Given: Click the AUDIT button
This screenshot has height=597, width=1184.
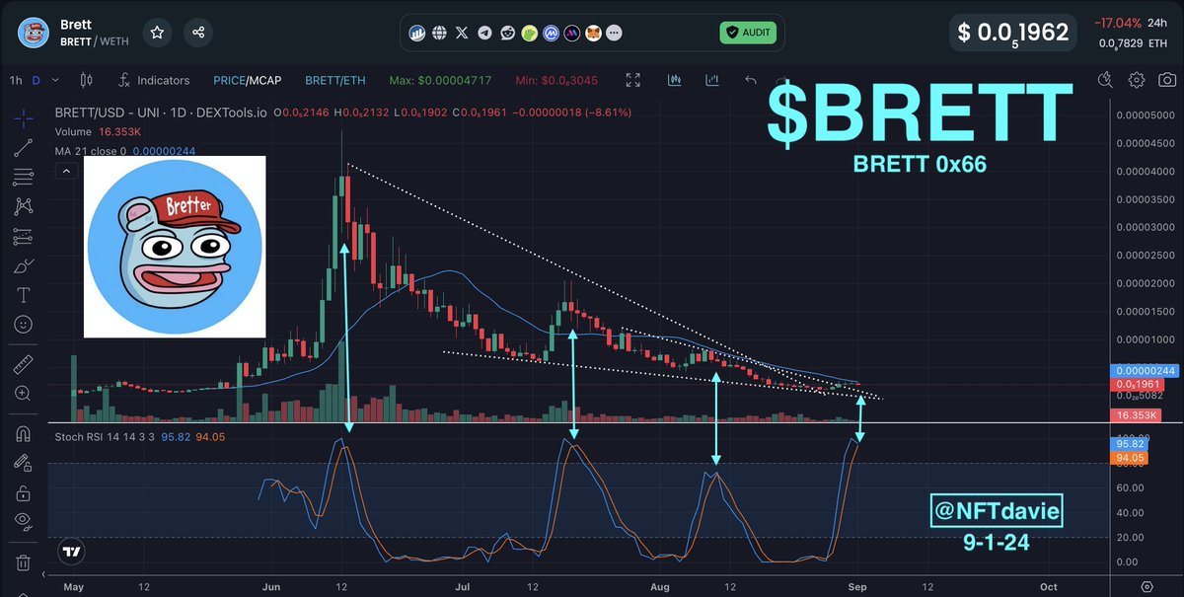Looking at the screenshot, I should coord(747,33).
